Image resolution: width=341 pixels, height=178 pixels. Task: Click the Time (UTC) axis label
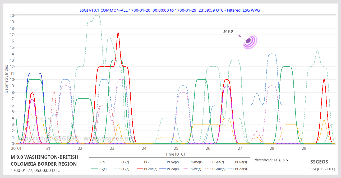[175, 154]
